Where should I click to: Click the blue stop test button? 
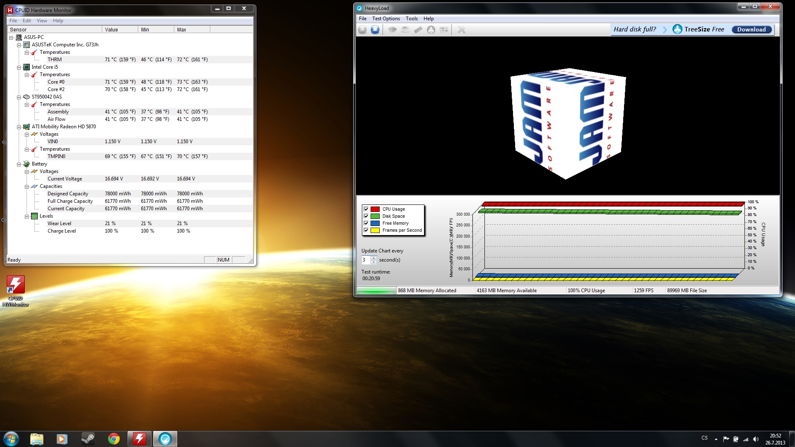(375, 30)
